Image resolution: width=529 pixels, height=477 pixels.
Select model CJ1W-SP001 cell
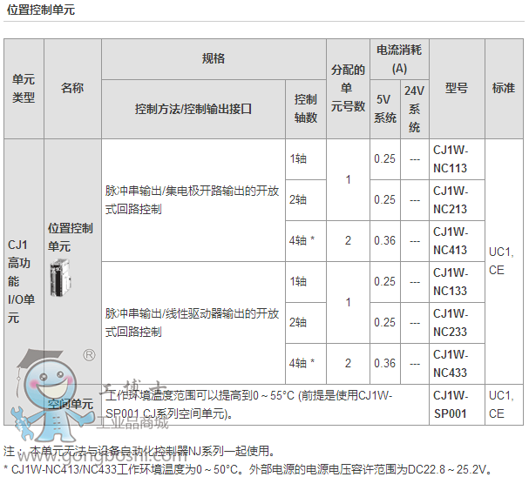pyautogui.click(x=457, y=405)
